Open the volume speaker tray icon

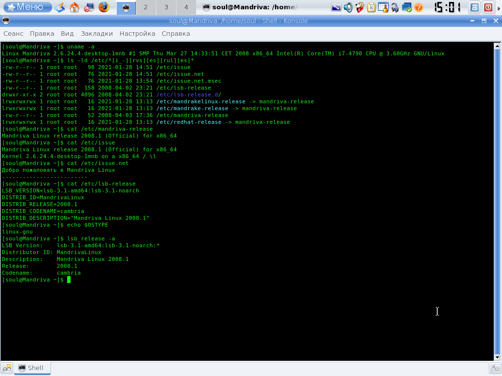[x=348, y=7]
